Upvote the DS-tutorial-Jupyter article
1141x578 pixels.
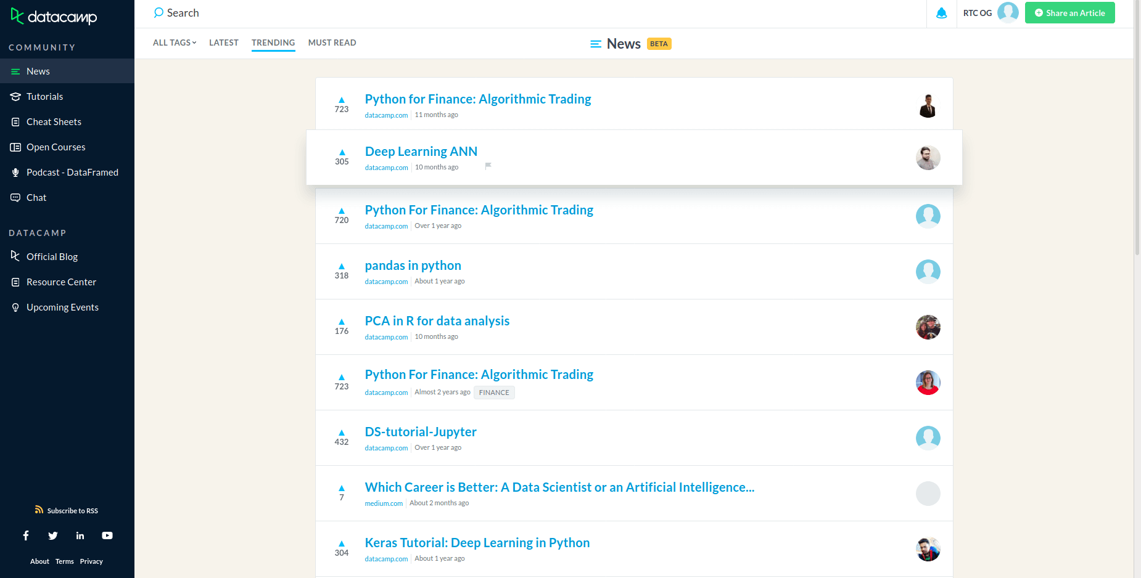[x=342, y=433]
